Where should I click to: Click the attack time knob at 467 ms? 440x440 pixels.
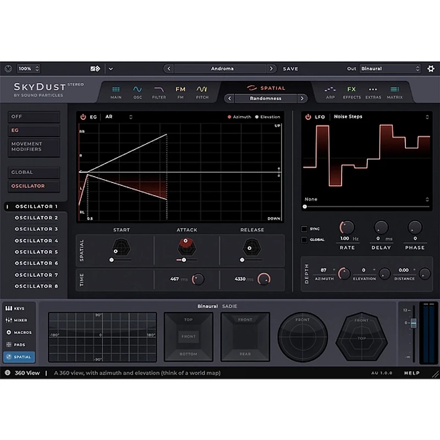click(x=198, y=279)
